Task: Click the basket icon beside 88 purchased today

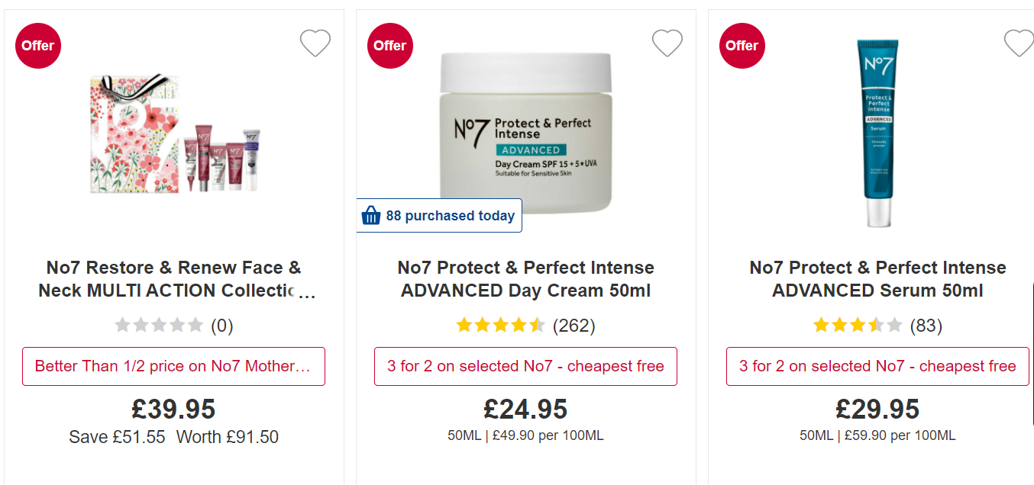Action: 371,216
